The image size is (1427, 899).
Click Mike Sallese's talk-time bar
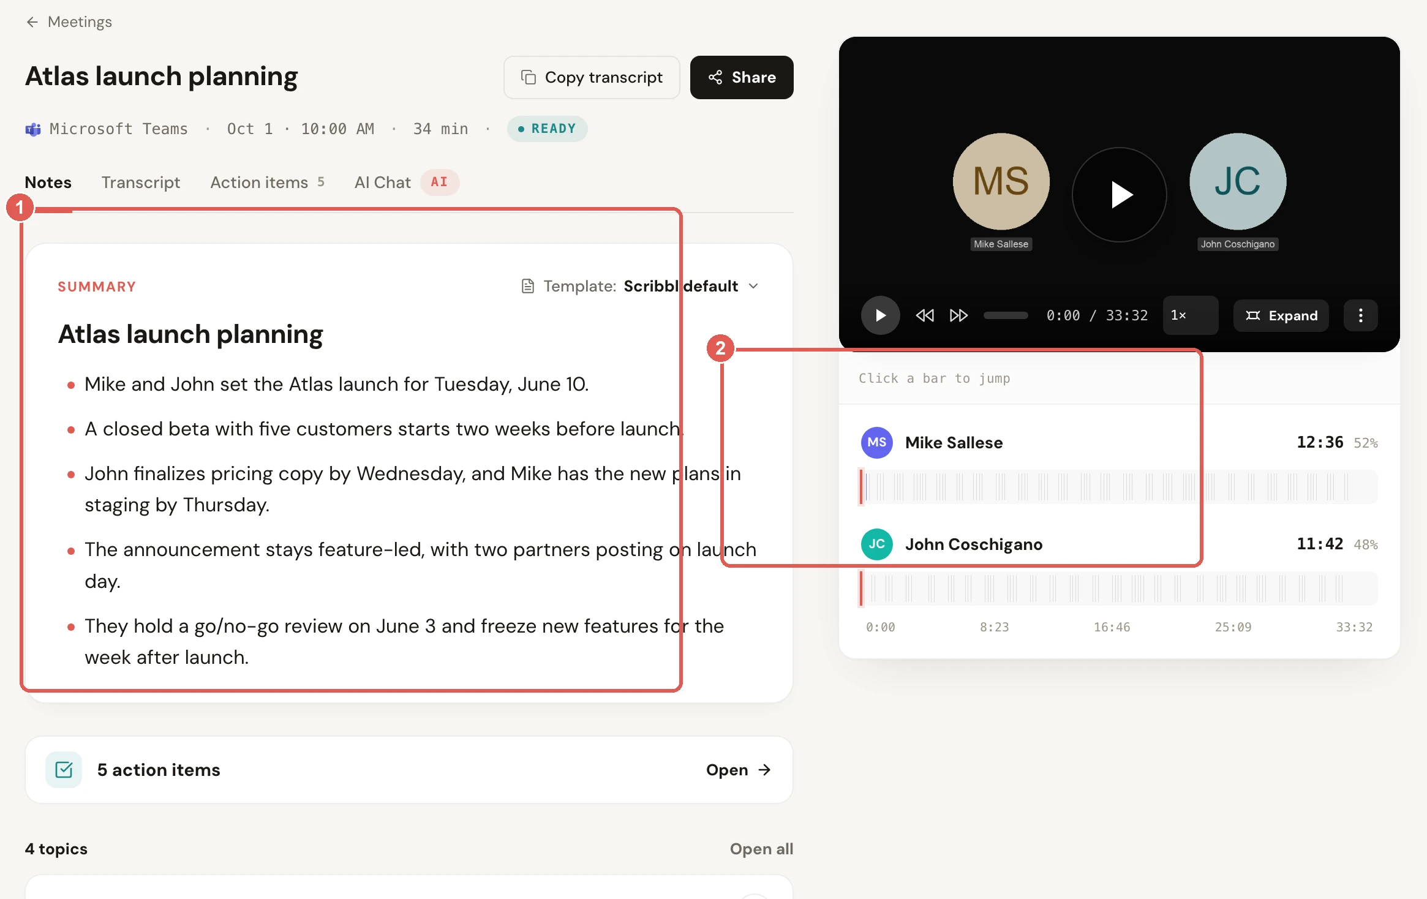[x=1119, y=487]
